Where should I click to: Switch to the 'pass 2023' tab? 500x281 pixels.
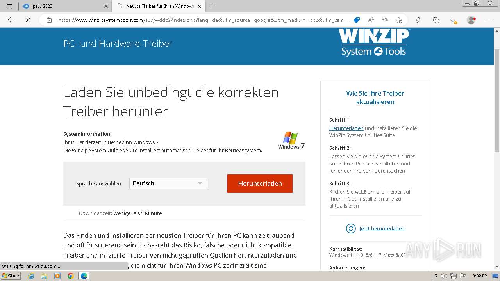click(x=65, y=6)
